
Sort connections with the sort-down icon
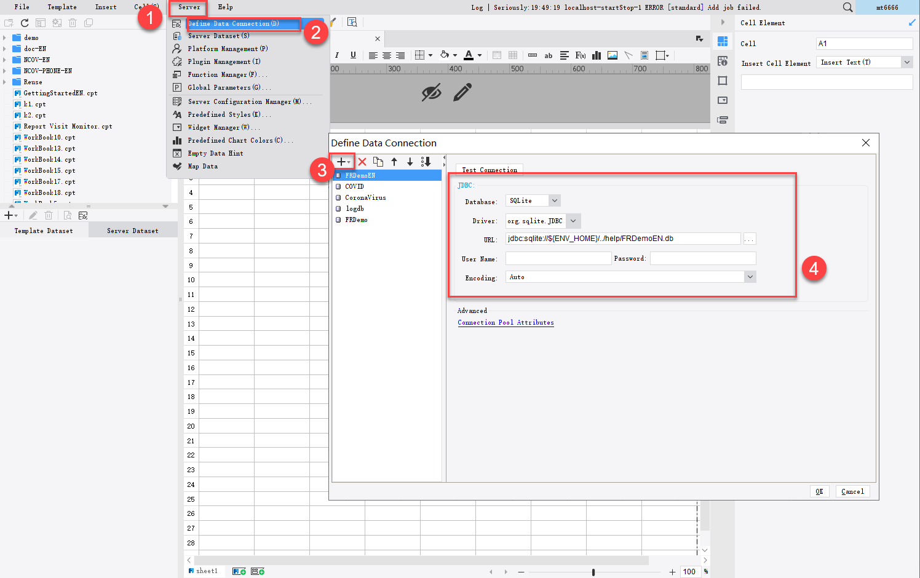[426, 161]
